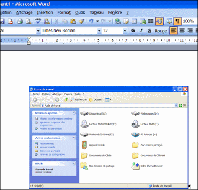Toggle bold with the G button

(x=133, y=30)
